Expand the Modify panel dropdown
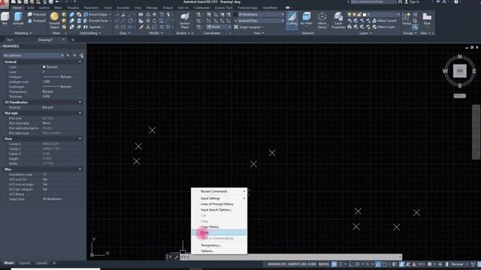The width and height of the screenshot is (481, 270). 156,33
